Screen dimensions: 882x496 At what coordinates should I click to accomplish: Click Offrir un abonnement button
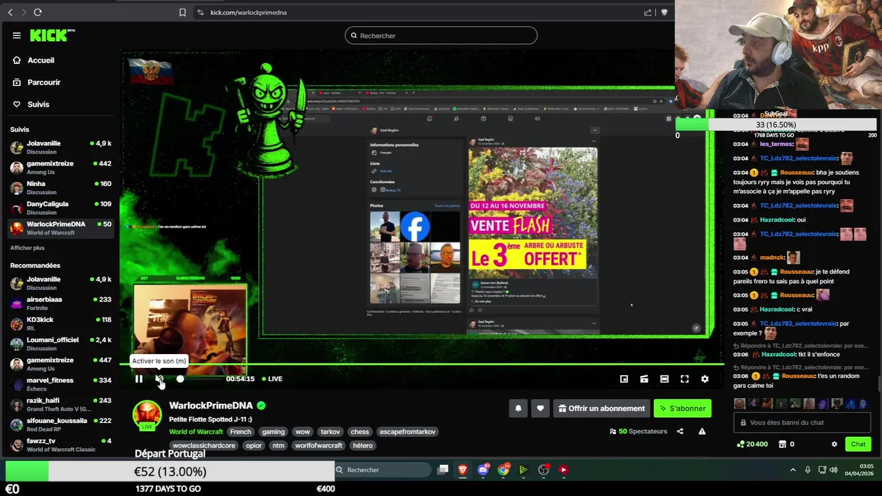pyautogui.click(x=602, y=409)
